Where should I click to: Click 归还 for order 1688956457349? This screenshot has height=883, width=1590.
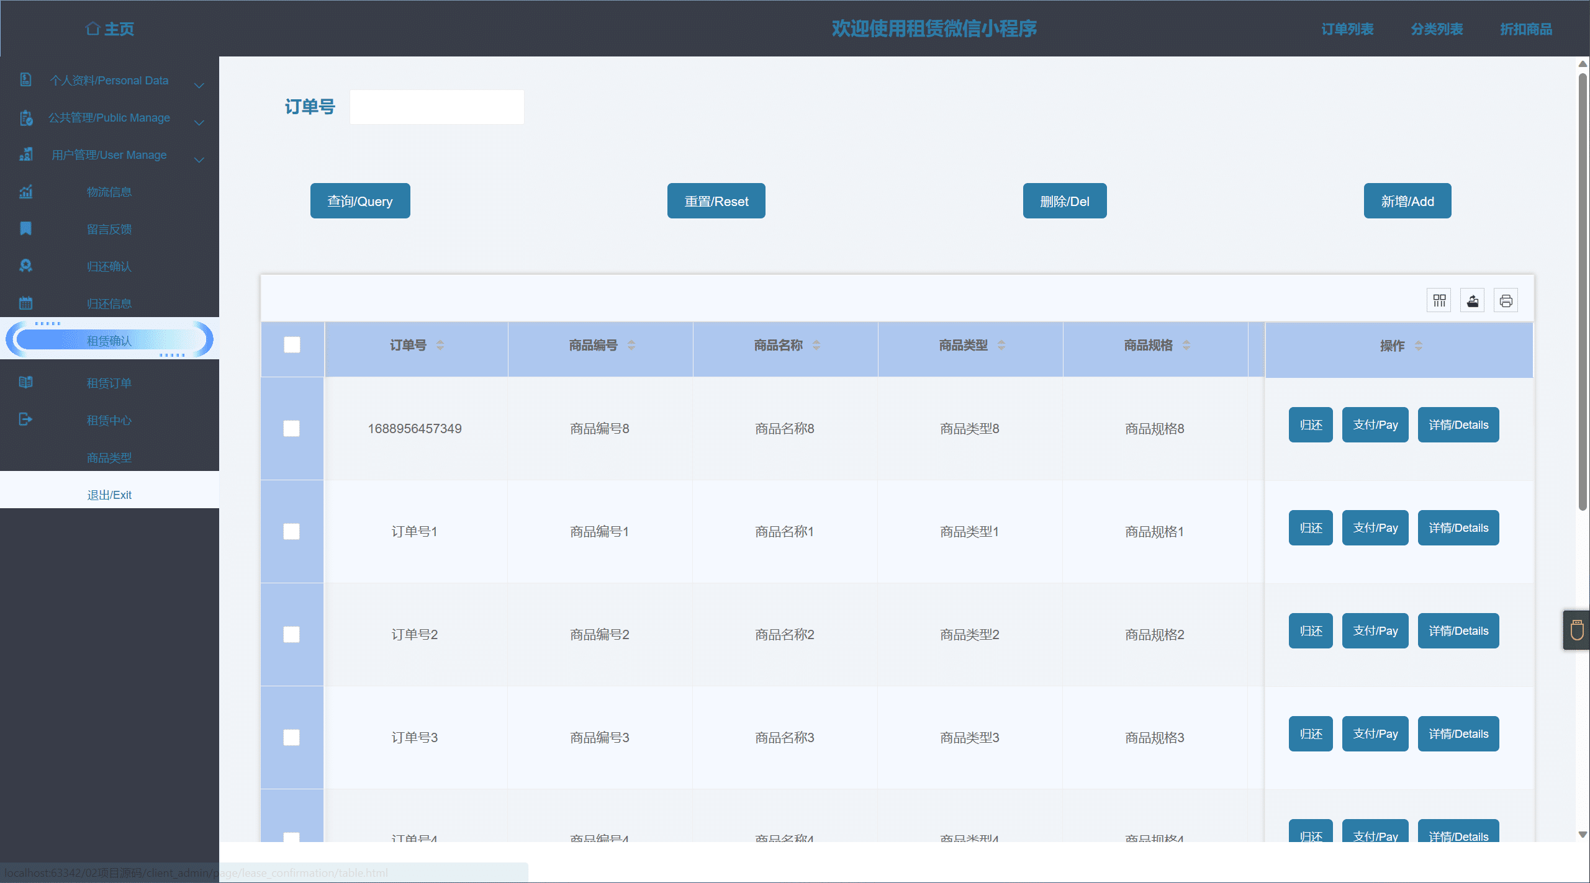[1311, 425]
